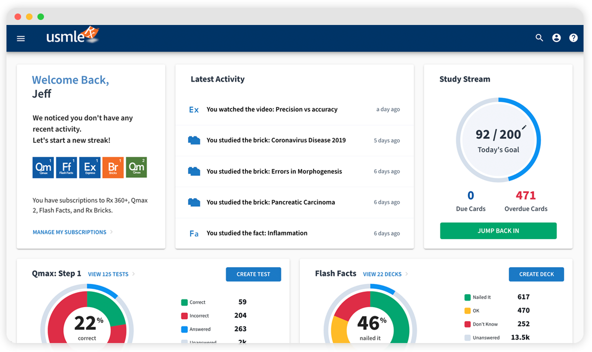This screenshot has height=352, width=592.
Task: Open the user account profile icon
Action: 556,37
